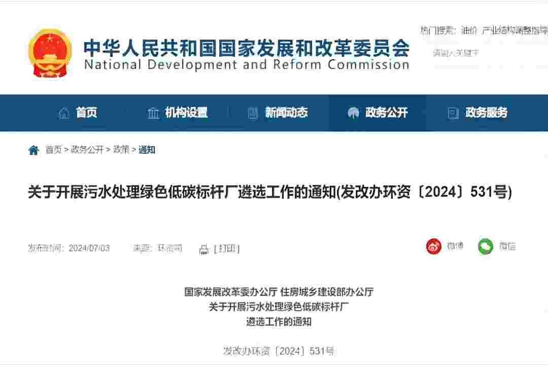Click the line 国家发展改革委办公厅 住房城乡建设部办公厅
The image size is (548, 365).
[279, 291]
